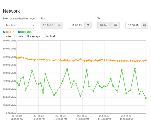Click the 40.000 Mbits axis label
The width and height of the screenshot is (151, 121).
pyautogui.click(x=9, y=81)
